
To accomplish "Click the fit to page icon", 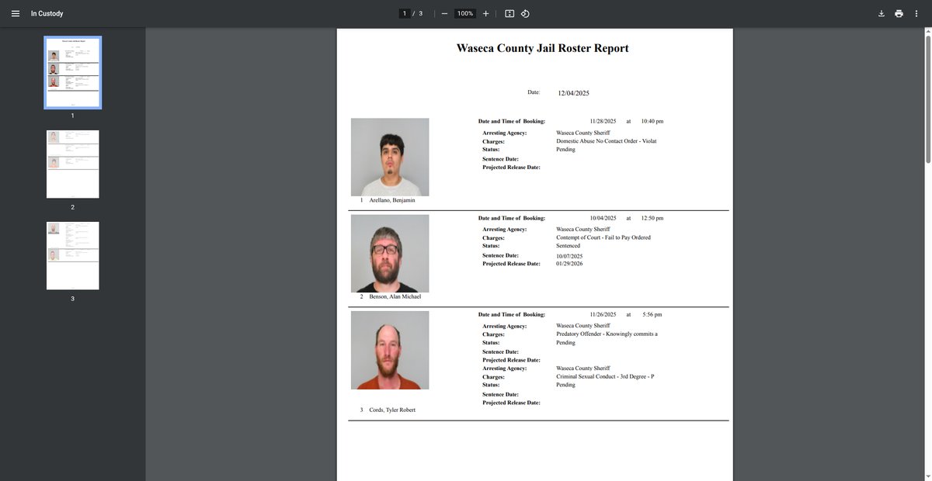I will (509, 13).
